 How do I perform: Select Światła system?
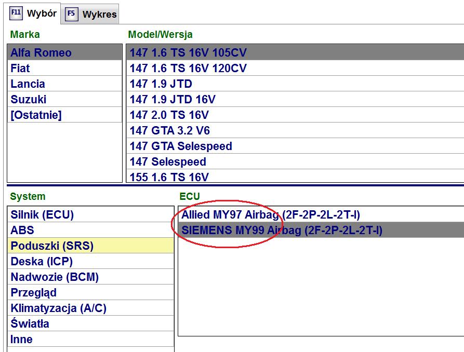coord(90,323)
